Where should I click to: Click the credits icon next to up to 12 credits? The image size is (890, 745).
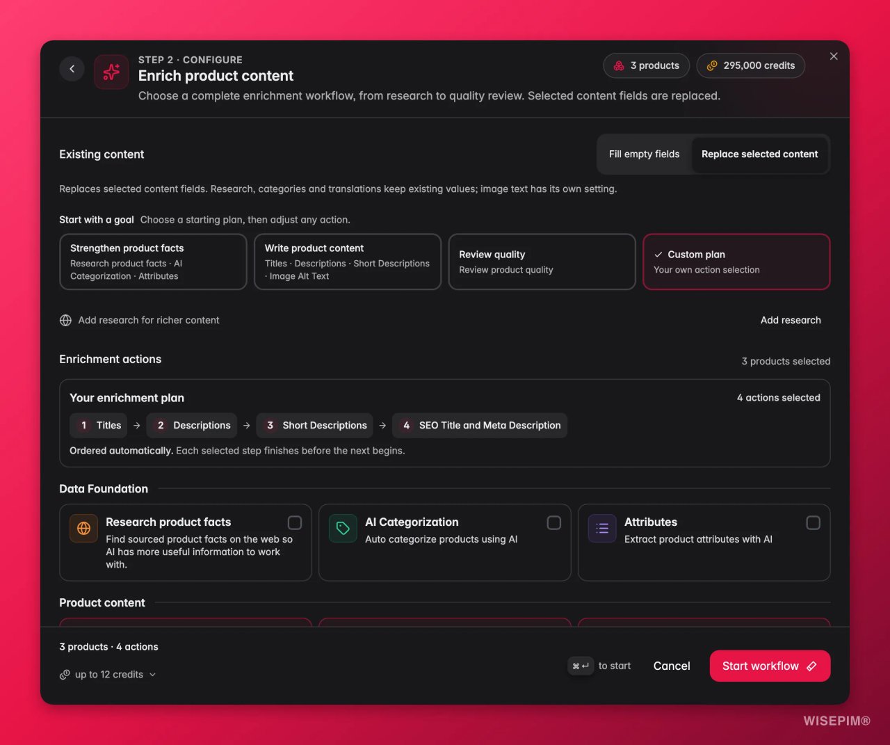pos(65,675)
